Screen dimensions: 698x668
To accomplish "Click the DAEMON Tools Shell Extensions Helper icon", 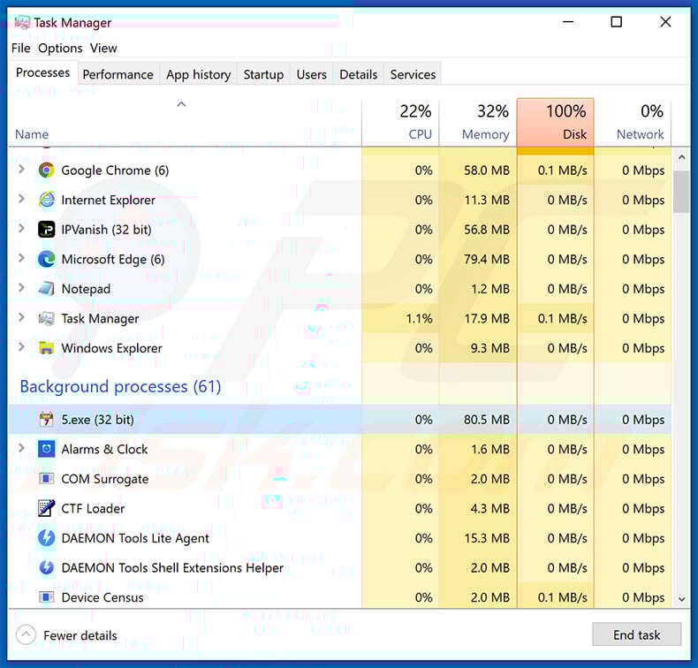I will (x=46, y=567).
